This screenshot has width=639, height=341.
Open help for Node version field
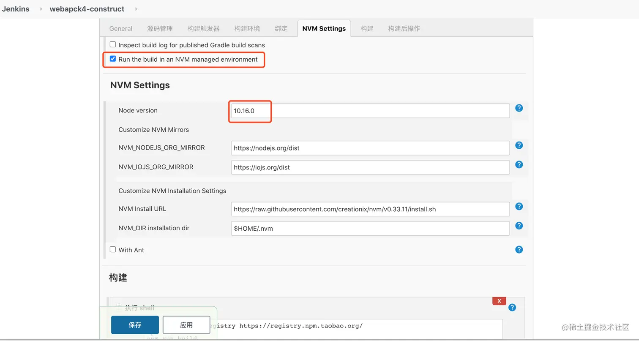(x=519, y=108)
